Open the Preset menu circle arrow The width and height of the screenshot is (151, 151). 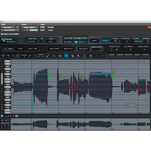point(37,24)
